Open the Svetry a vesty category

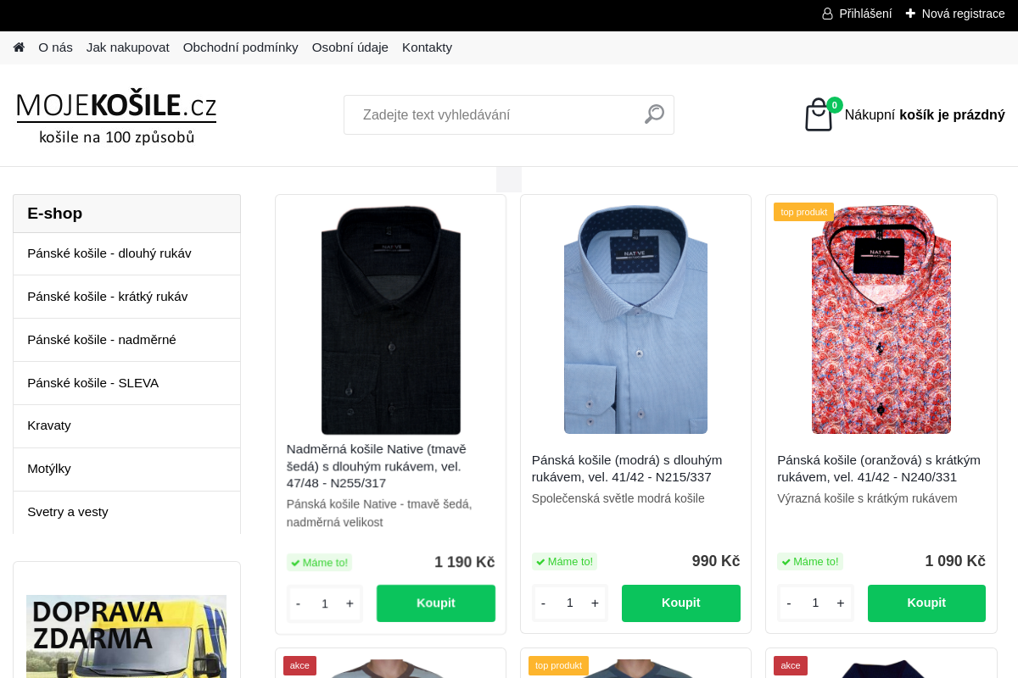pyautogui.click(x=127, y=512)
